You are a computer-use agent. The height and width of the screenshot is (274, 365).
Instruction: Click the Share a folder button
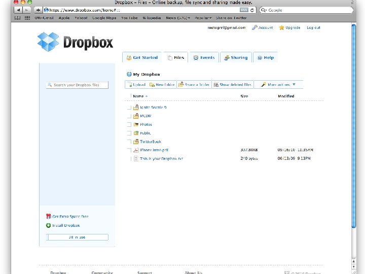(x=194, y=85)
